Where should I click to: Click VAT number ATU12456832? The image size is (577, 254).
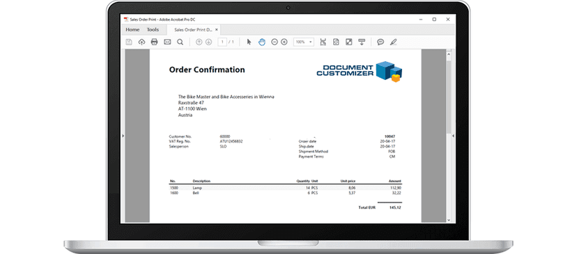(231, 141)
